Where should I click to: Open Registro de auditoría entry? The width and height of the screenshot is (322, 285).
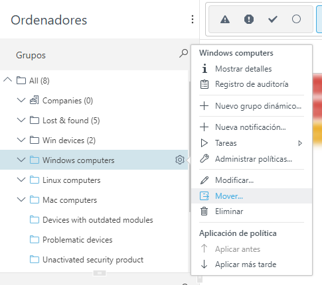point(252,84)
